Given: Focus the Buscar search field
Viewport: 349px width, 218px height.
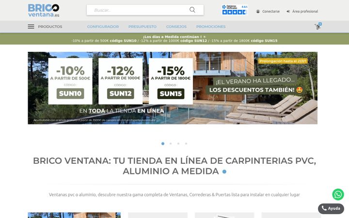Looking at the screenshot, I should pos(145,10).
